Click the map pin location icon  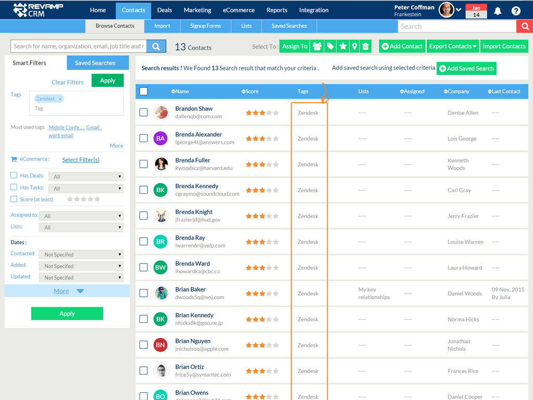[354, 46]
